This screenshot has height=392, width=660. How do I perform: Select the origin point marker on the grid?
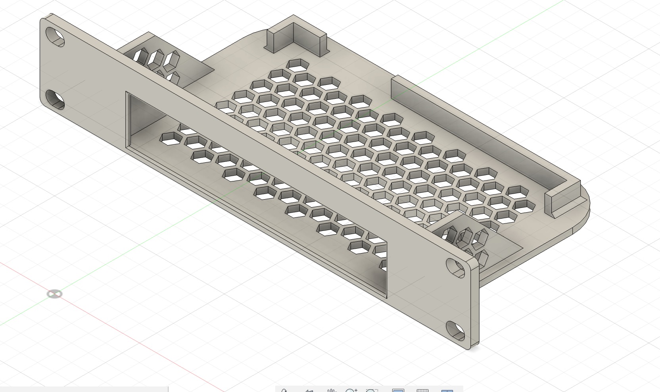click(54, 294)
